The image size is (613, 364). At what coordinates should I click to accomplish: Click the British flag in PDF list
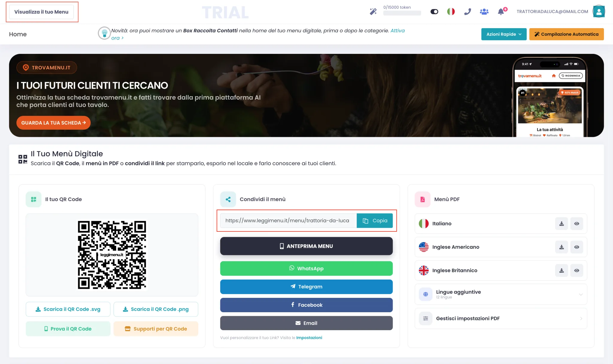coord(424,270)
